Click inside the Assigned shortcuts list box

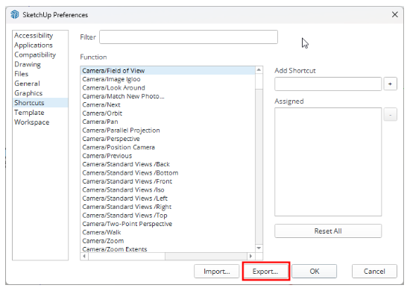pyautogui.click(x=328, y=162)
